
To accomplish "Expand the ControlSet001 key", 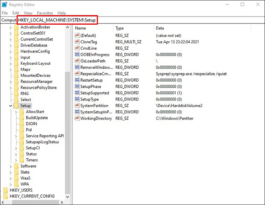I will 11,33.
